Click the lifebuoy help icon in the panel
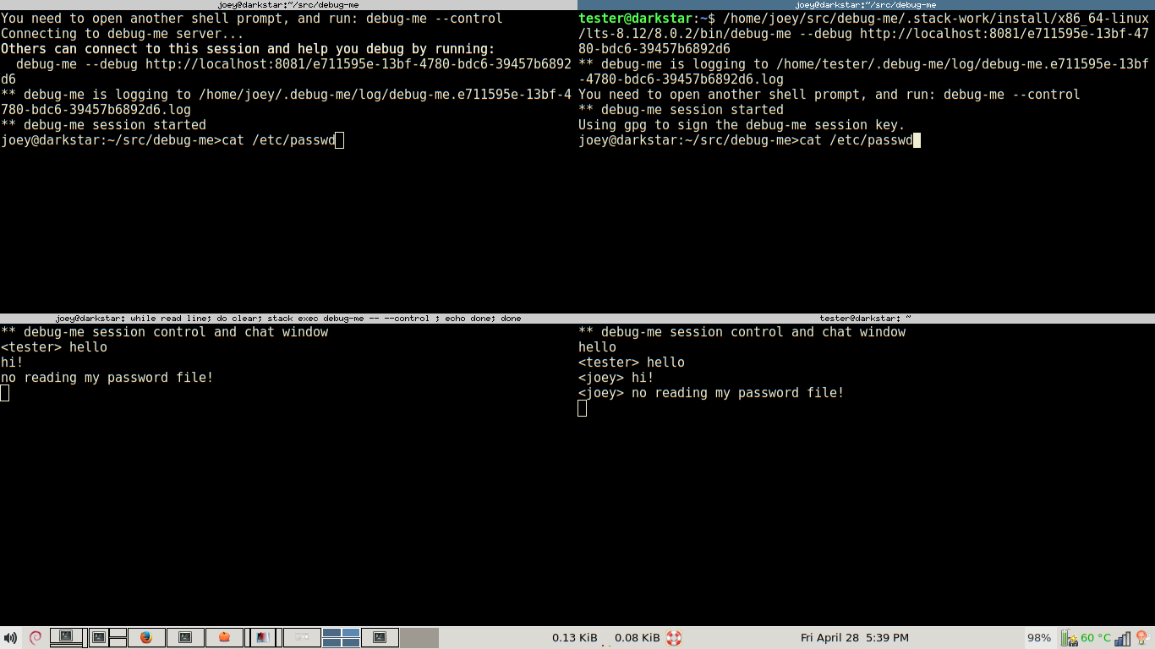Image resolution: width=1155 pixels, height=649 pixels. click(x=674, y=638)
